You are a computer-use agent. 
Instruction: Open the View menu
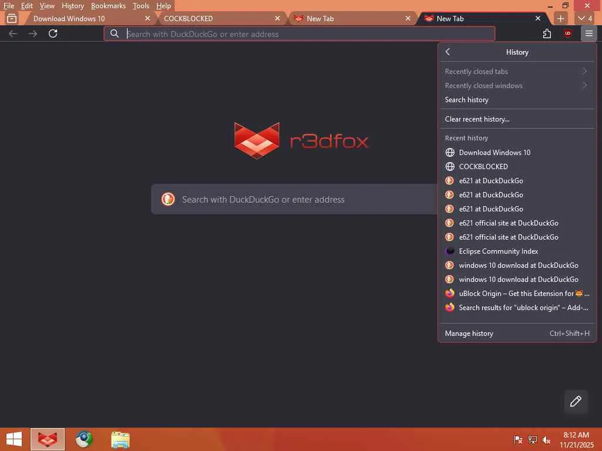point(47,6)
